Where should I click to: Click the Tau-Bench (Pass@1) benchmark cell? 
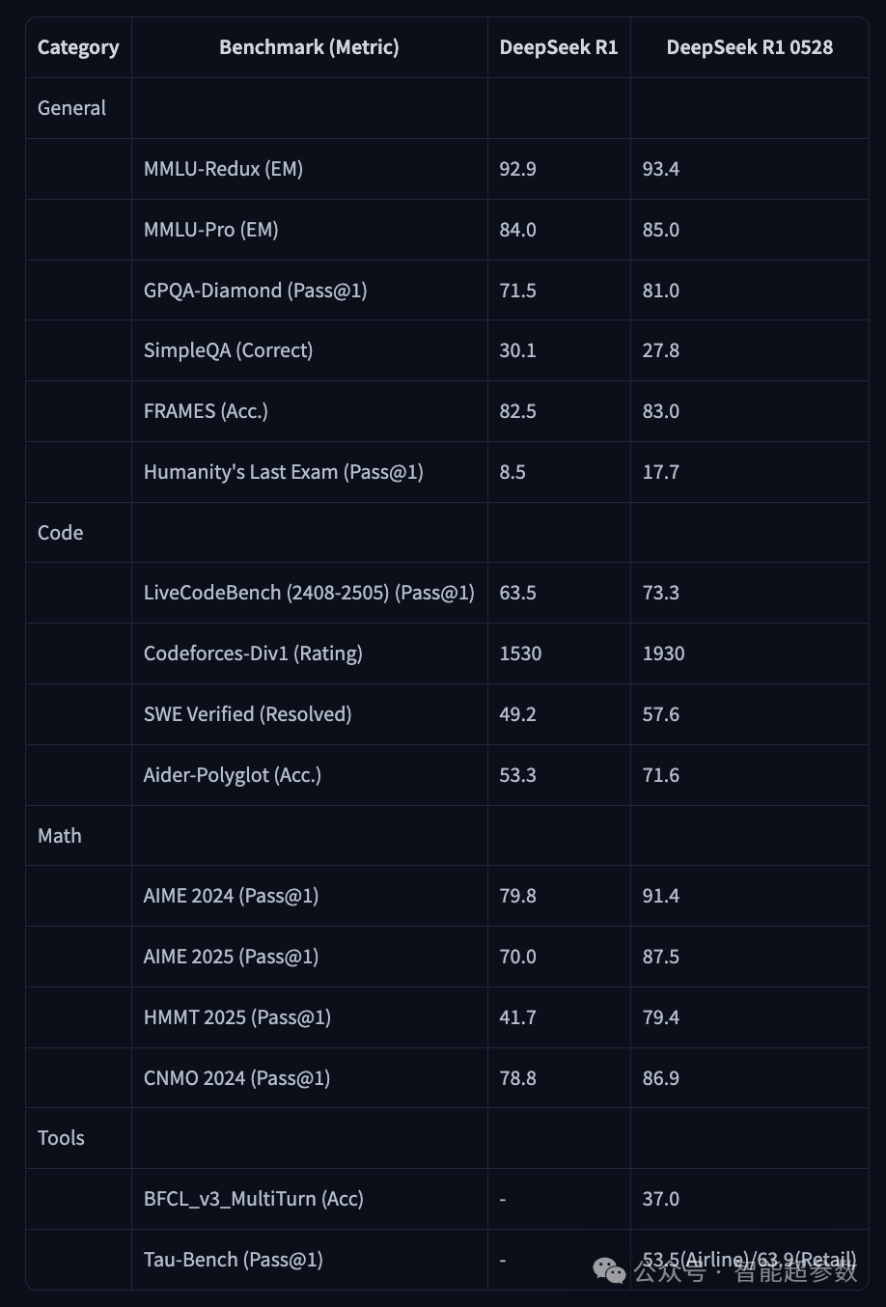pos(233,1260)
